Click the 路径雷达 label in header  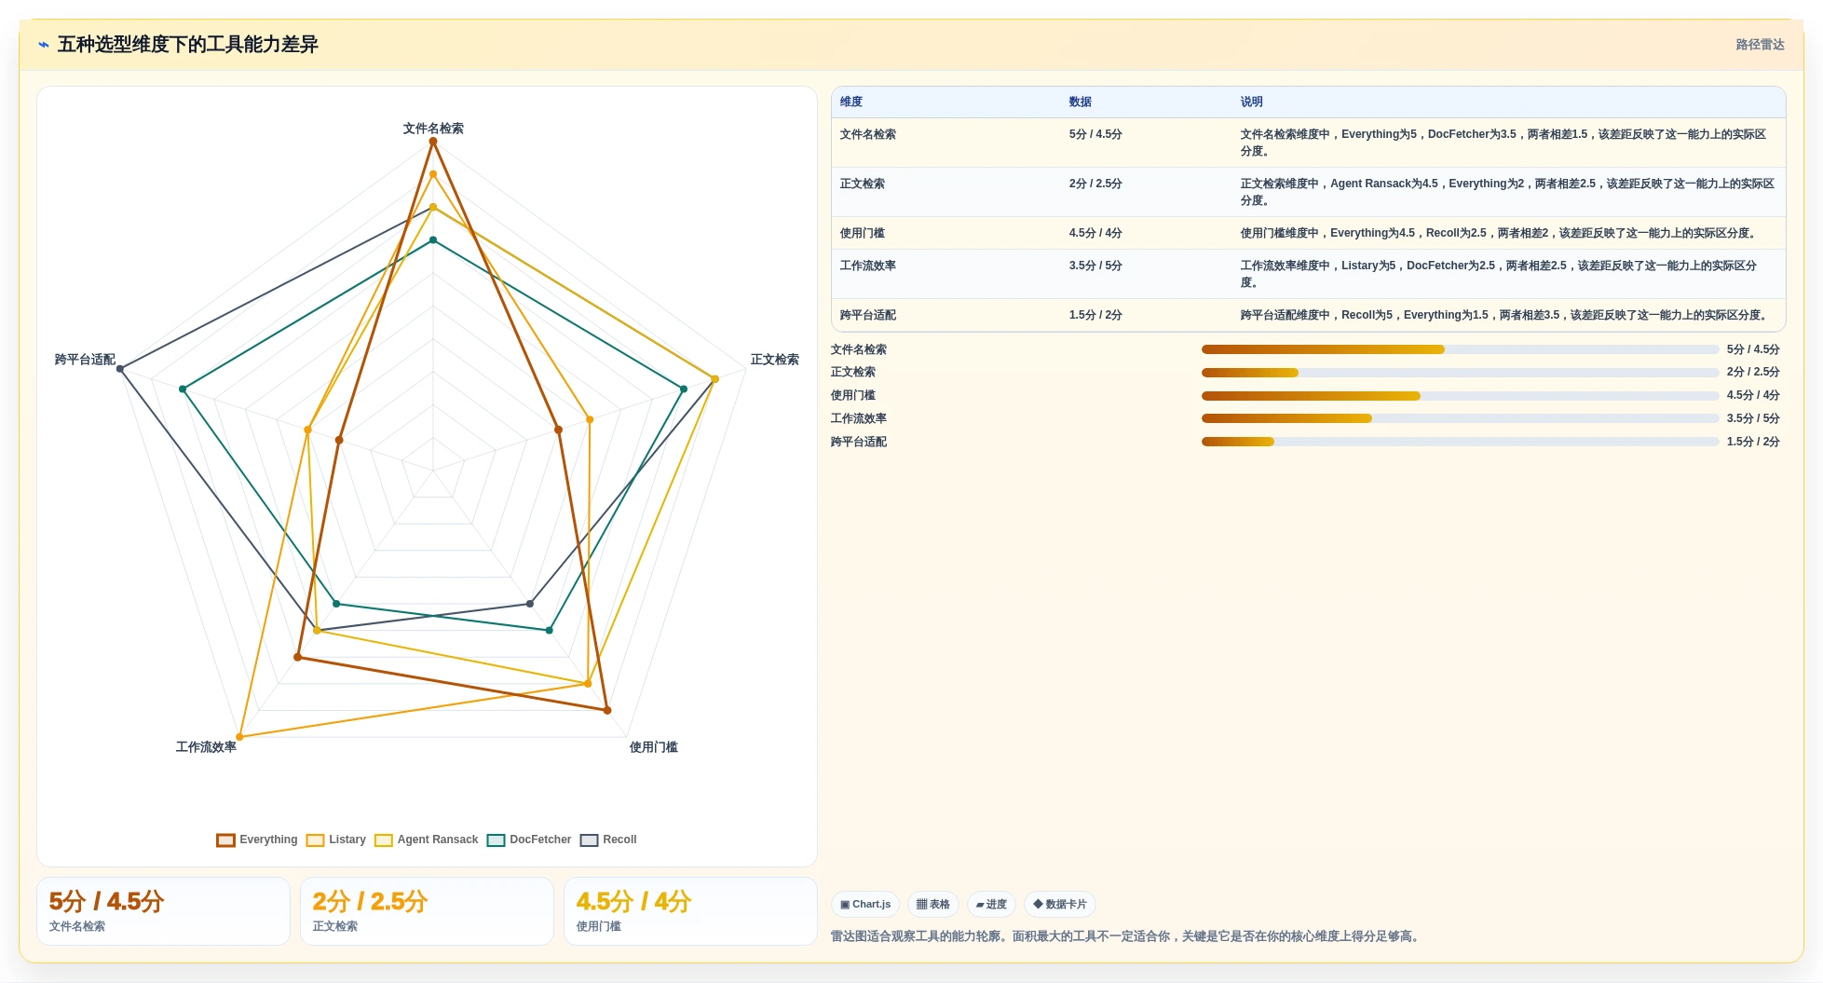[x=1760, y=45]
